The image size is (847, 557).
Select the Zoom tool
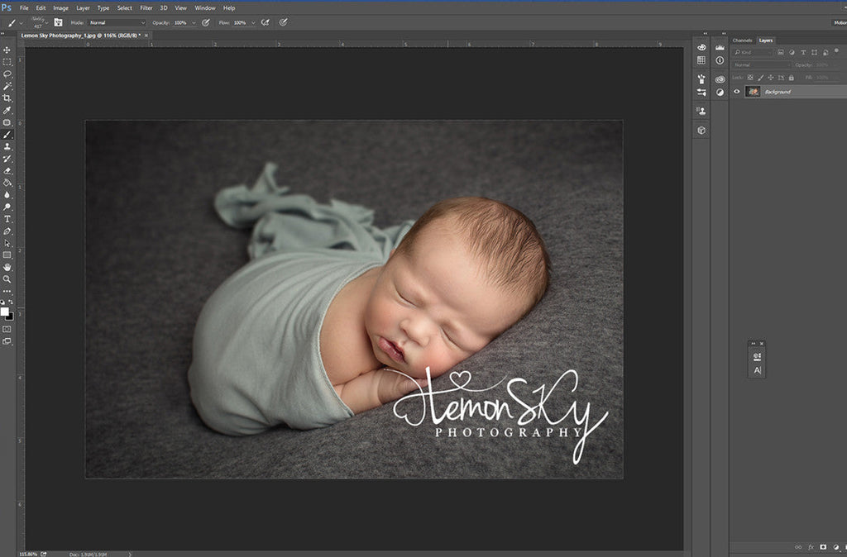coord(7,279)
